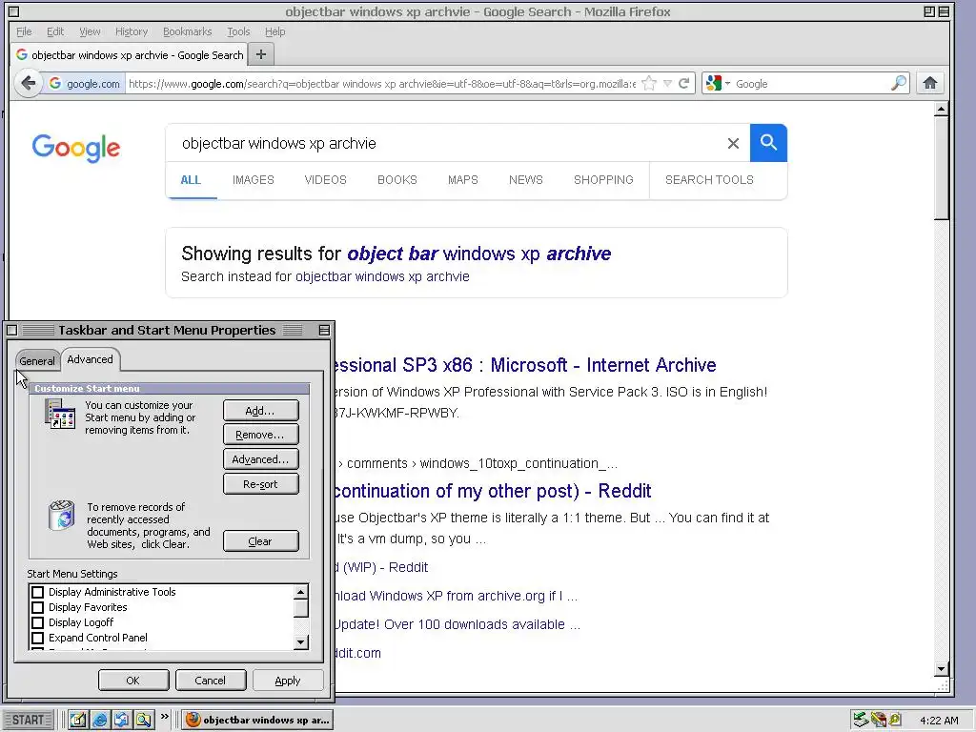
Task: Click into Google search query field
Action: [448, 143]
